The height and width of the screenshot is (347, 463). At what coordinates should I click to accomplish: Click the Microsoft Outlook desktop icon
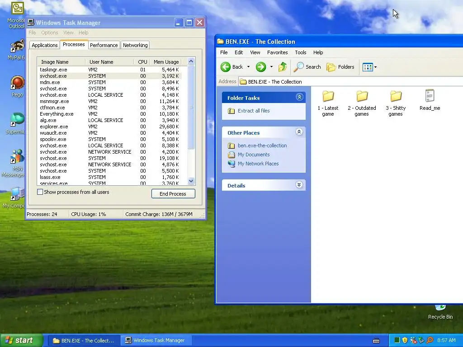click(x=17, y=15)
